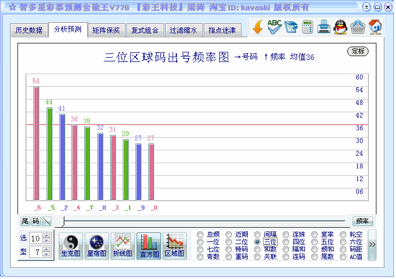Select the 四位 radio option
Screen dimensions: 396x279
[286, 242]
